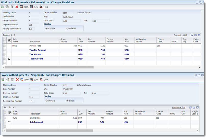Image resolution: width=208 pixels, height=139 pixels.
Task: Open the Row menu in upper window
Action: (36, 7)
